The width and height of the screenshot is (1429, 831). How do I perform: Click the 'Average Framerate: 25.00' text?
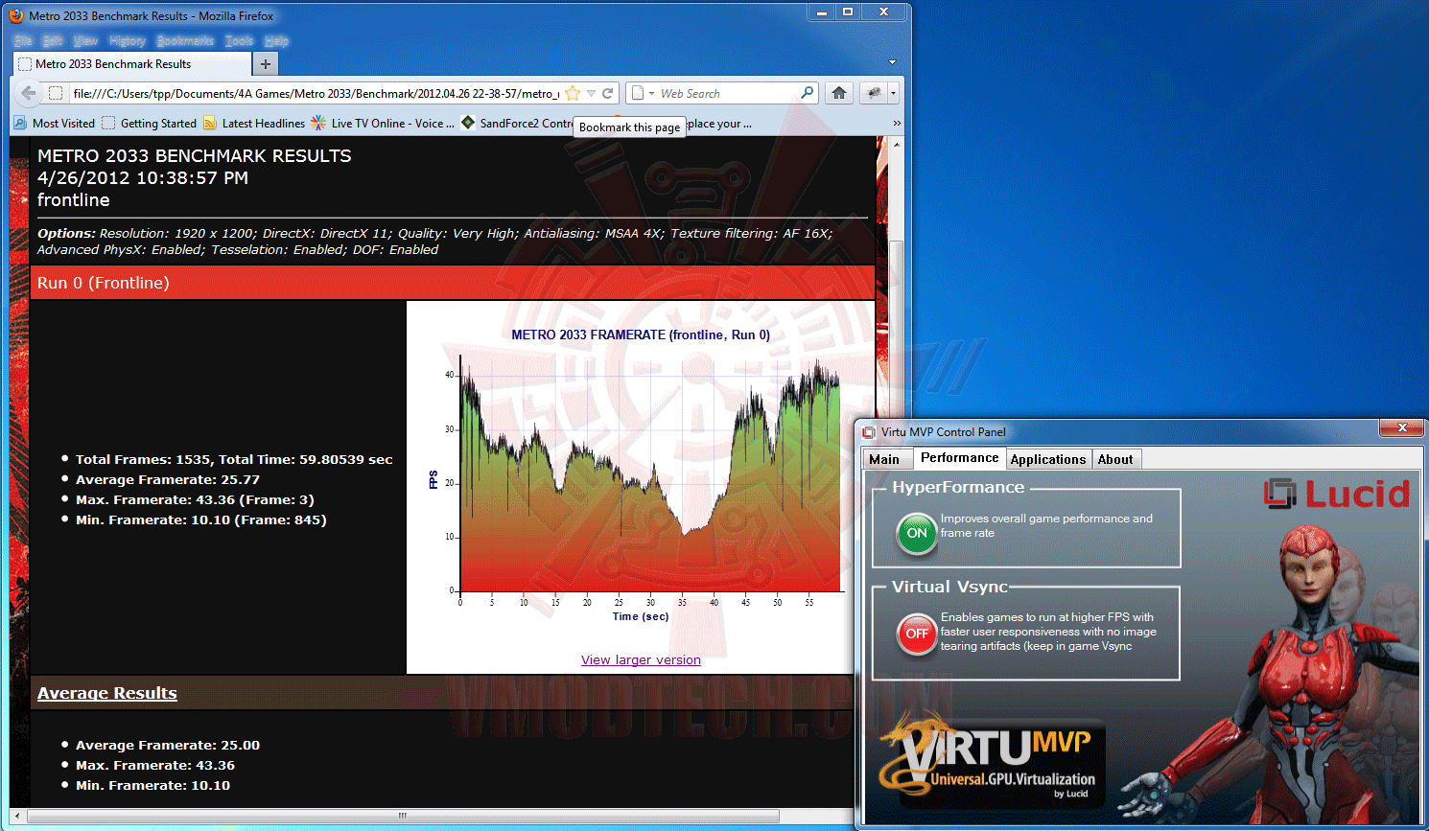(168, 745)
